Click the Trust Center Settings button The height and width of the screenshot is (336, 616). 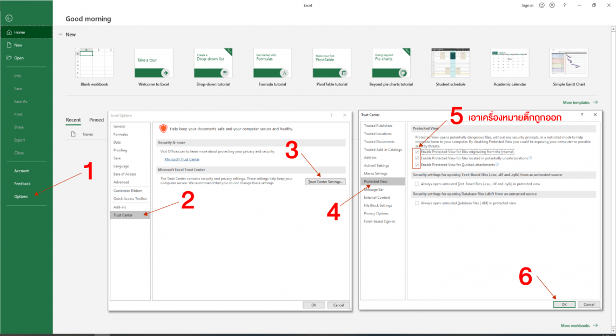click(x=324, y=182)
